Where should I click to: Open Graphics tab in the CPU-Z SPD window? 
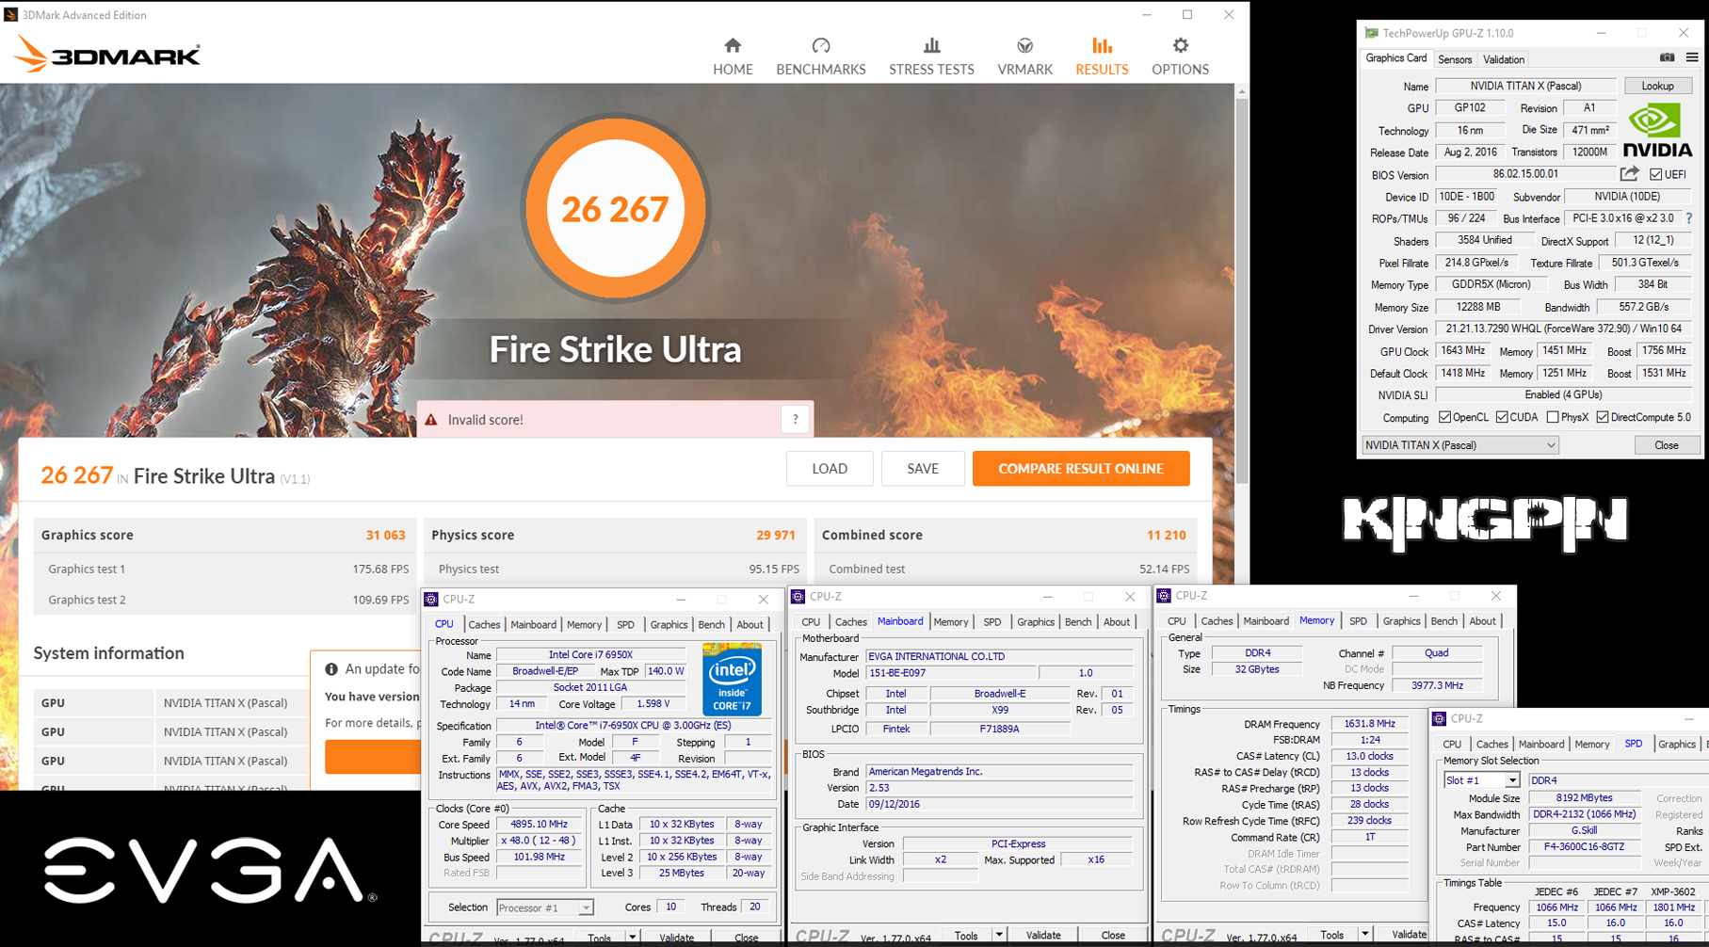pos(1676,745)
